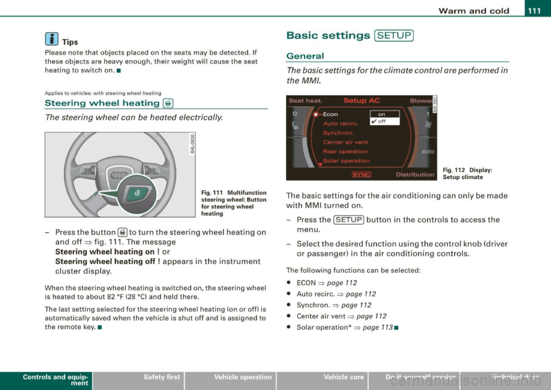
Task: Click the 'Distribution' corner label in the display
Action: point(415,174)
